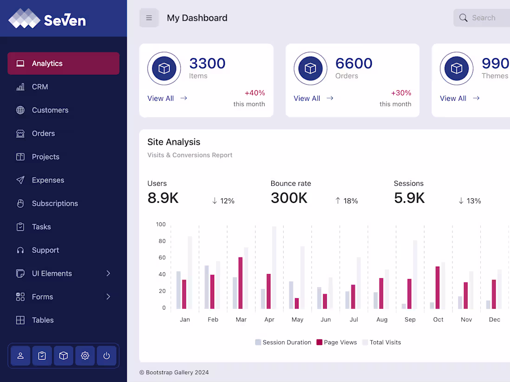Open the Orders menu item
The width and height of the screenshot is (510, 382).
64,133
